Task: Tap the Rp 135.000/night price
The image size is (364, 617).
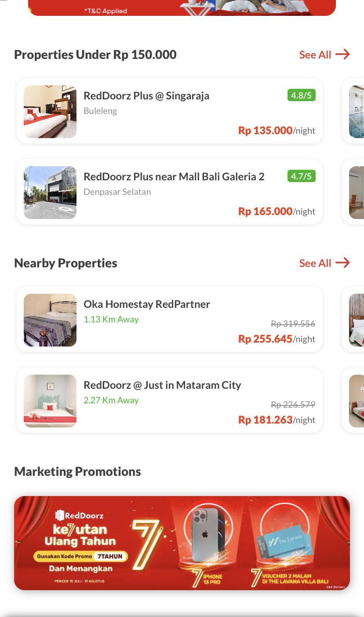Action: [277, 130]
